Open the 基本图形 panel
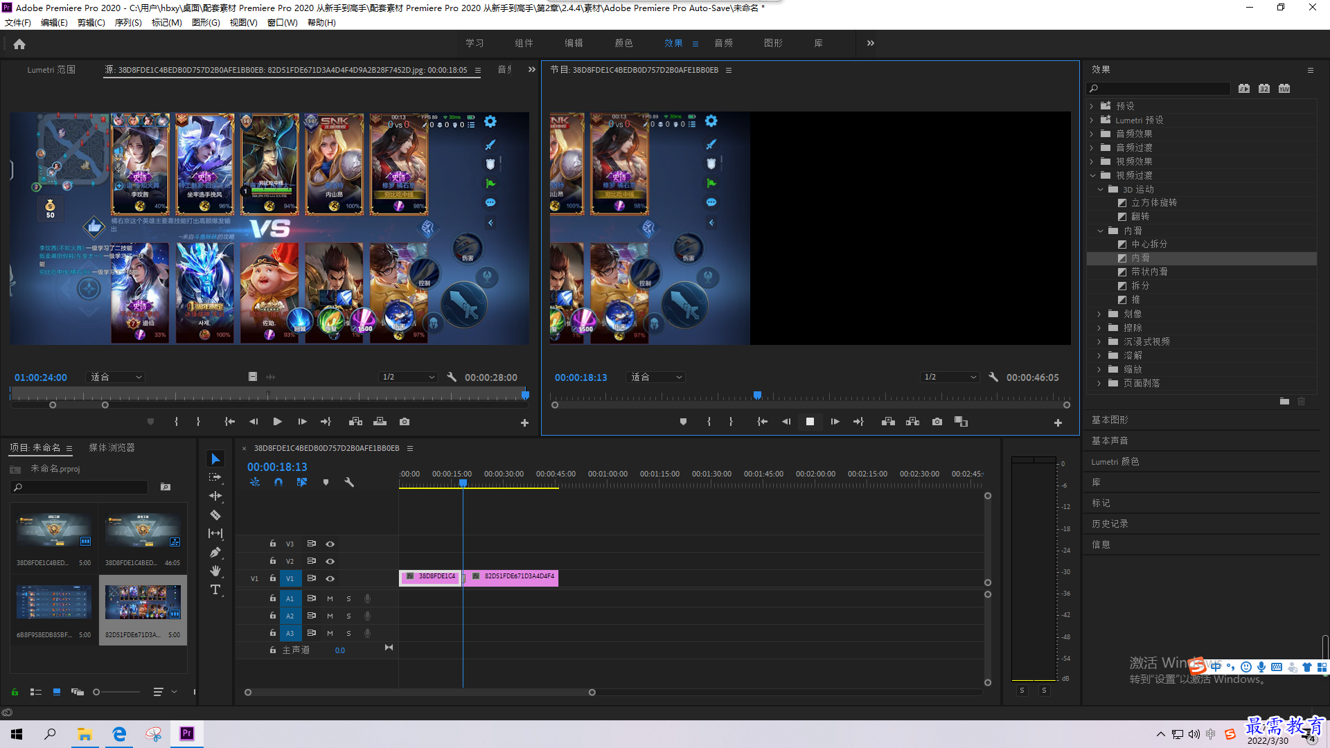Viewport: 1330px width, 748px height. [1110, 420]
